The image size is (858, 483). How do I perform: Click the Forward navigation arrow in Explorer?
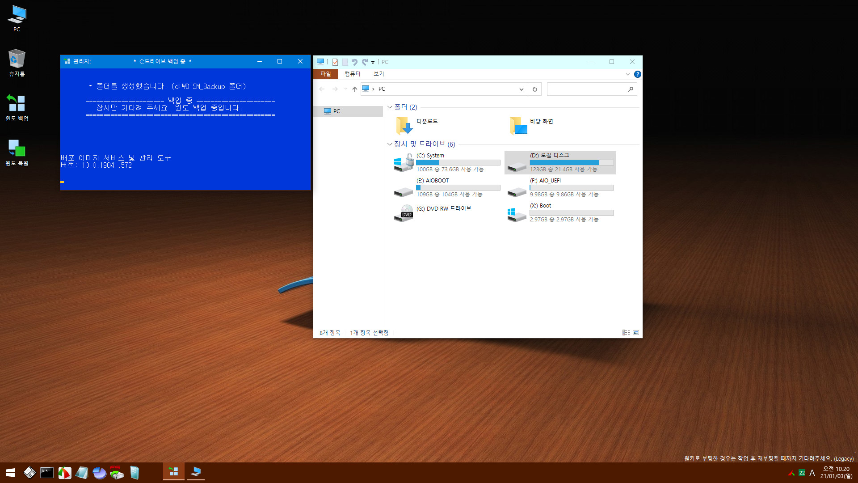pos(335,89)
